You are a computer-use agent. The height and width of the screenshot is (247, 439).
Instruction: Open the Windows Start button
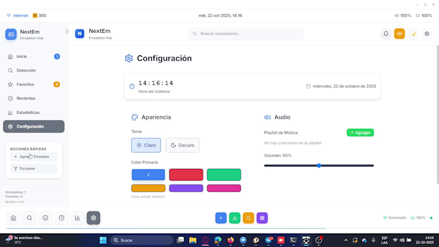tap(103, 241)
